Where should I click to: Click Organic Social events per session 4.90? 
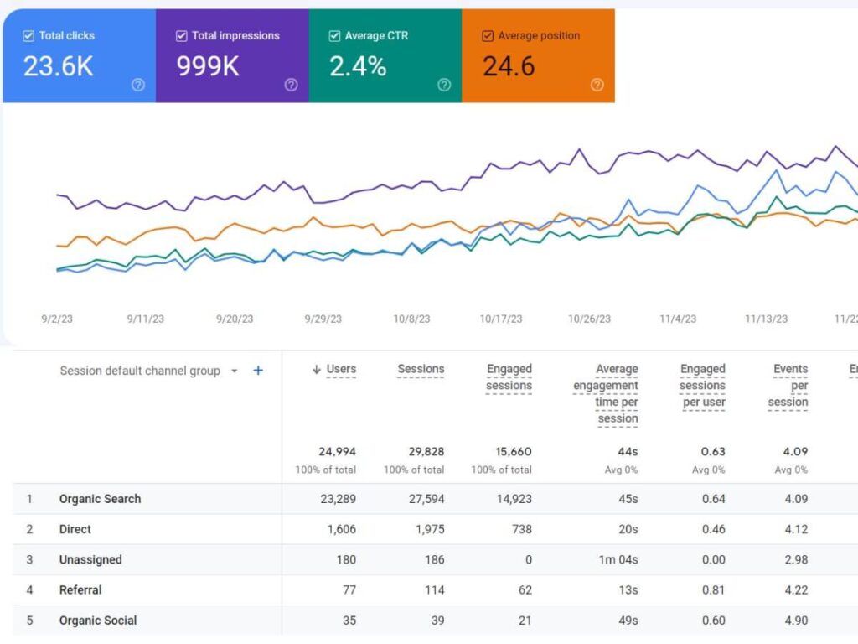796,621
